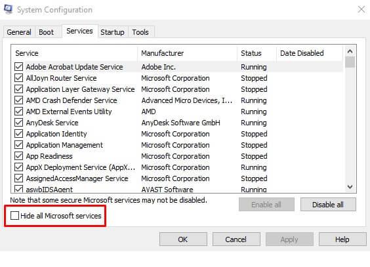Image resolution: width=370 pixels, height=267 pixels.
Task: Click the scrollbar down arrow
Action: click(x=350, y=186)
